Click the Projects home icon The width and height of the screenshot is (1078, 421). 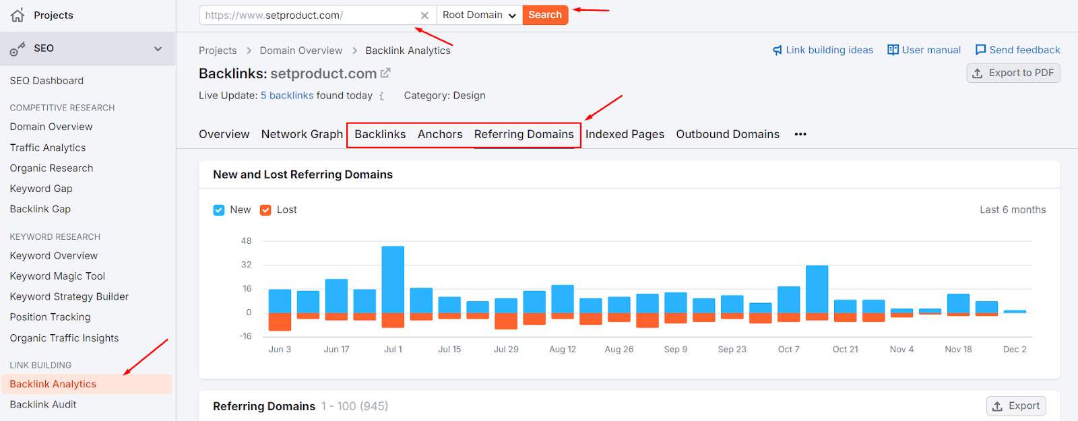pos(18,15)
